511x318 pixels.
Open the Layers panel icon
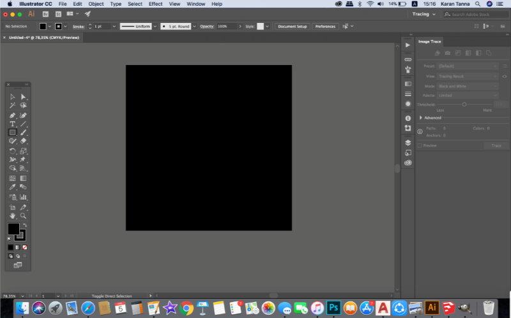click(408, 143)
